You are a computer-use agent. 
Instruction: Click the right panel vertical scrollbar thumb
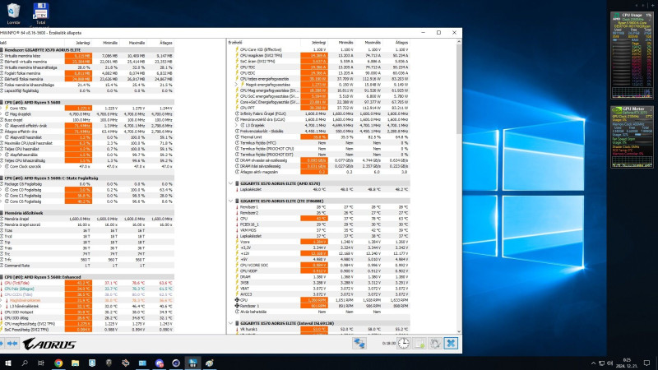[459, 90]
